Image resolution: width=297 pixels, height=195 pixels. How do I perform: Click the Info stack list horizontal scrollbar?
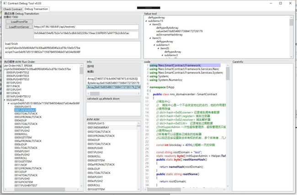pyautogui.click(x=95, y=93)
